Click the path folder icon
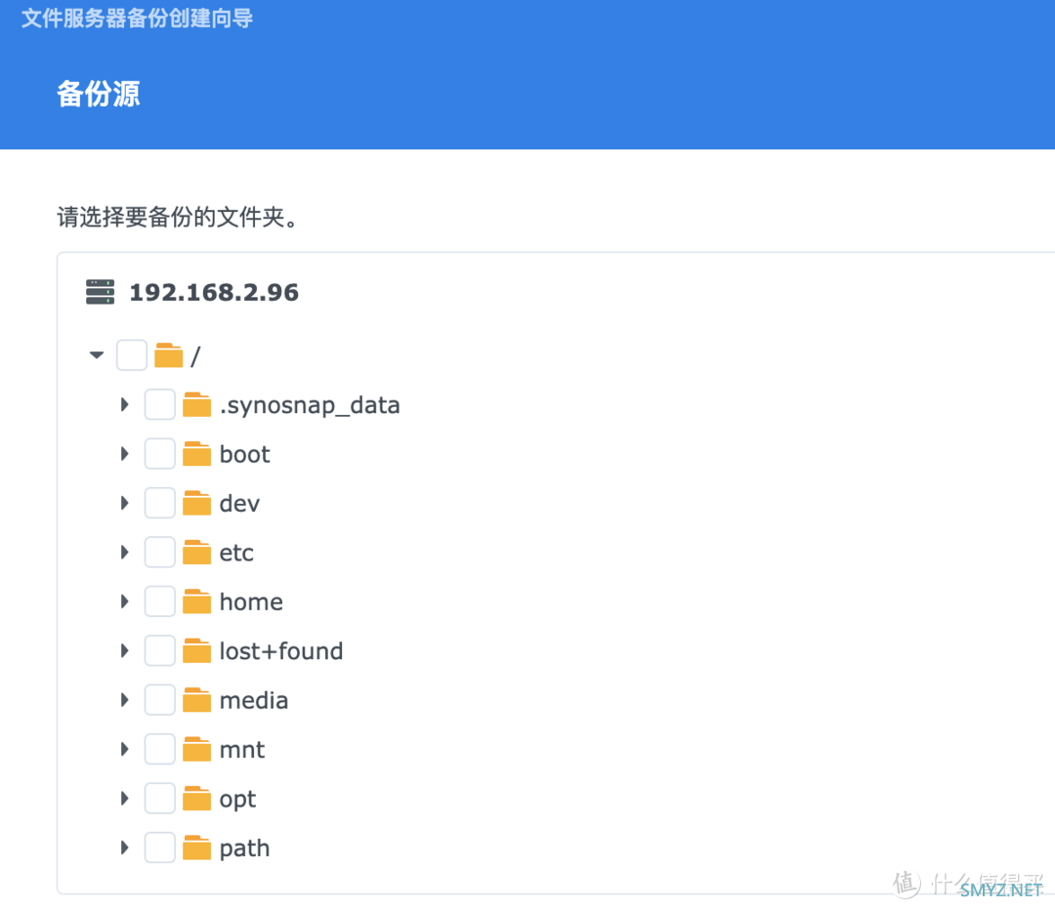 pyautogui.click(x=196, y=847)
